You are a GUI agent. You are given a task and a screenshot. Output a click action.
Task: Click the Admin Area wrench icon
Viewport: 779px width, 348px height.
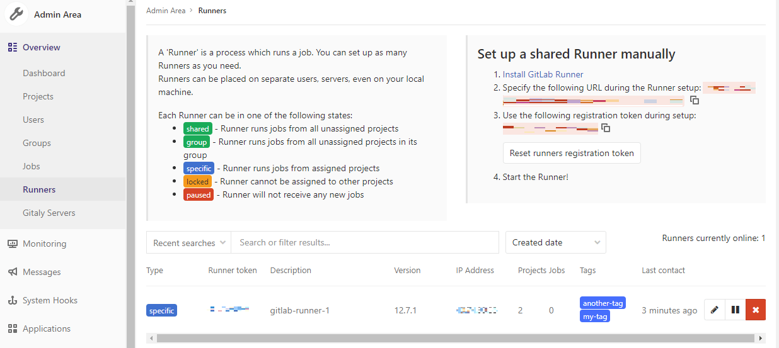[x=16, y=14]
